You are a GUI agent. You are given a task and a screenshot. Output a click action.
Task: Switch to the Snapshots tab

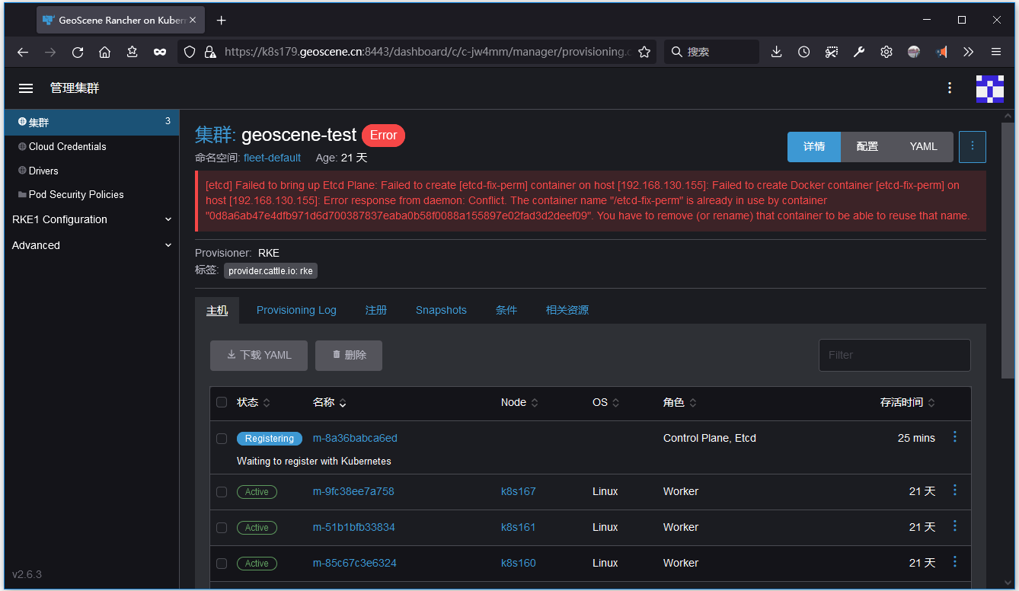441,310
